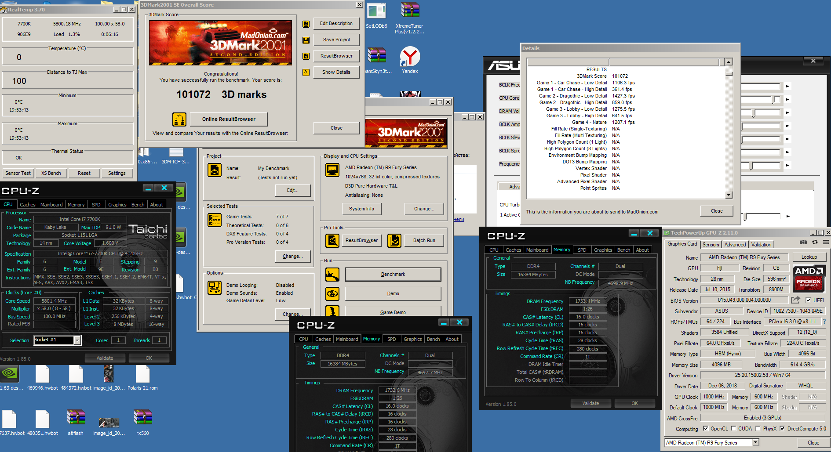This screenshot has width=831, height=452.
Task: Open the XtremeTuner Plus archive on desktop
Action: click(x=409, y=18)
